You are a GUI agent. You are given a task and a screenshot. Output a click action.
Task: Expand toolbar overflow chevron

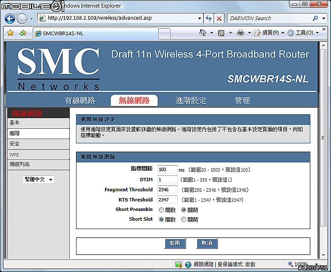tap(324, 29)
